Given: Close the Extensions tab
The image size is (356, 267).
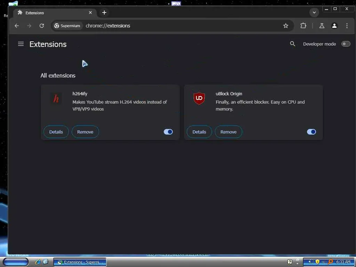Looking at the screenshot, I should pos(90,13).
